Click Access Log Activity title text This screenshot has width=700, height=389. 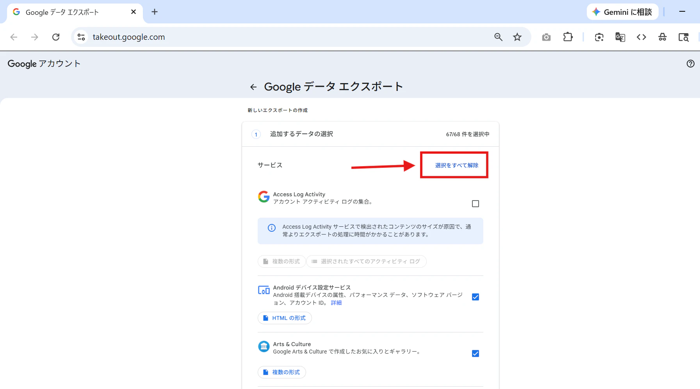click(x=299, y=194)
